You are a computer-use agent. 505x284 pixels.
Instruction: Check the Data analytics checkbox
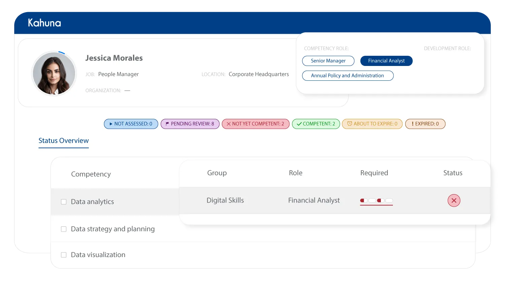(x=64, y=201)
